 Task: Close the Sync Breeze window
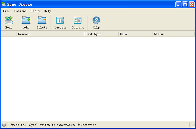[x=191, y=4]
